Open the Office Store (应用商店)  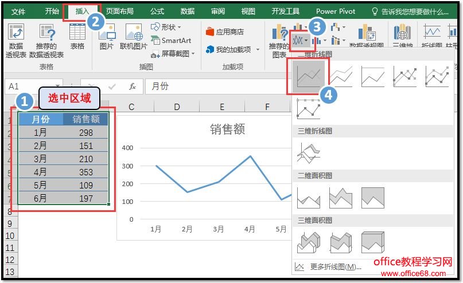225,32
